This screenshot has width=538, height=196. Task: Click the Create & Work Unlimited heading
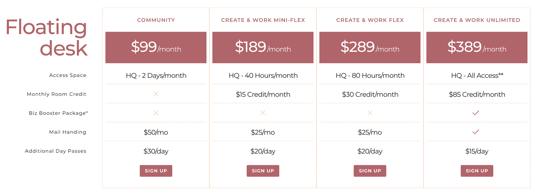tap(477, 20)
